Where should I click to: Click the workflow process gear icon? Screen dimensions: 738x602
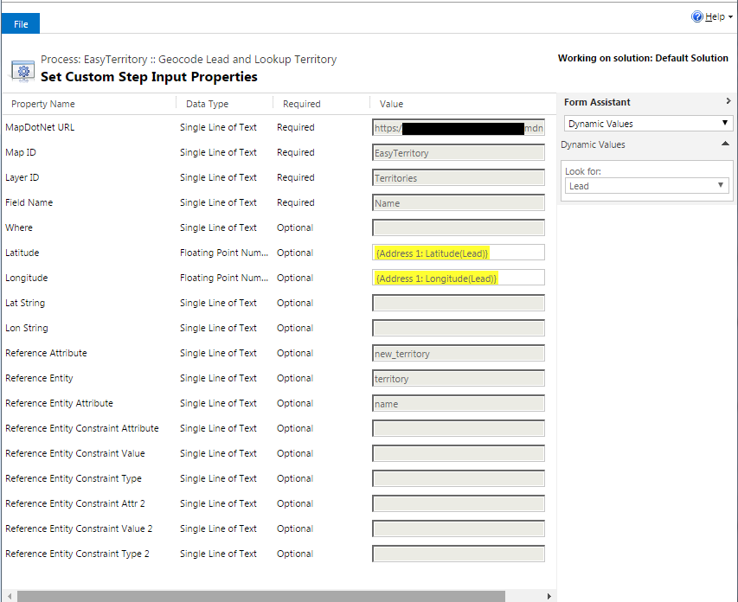click(x=22, y=71)
